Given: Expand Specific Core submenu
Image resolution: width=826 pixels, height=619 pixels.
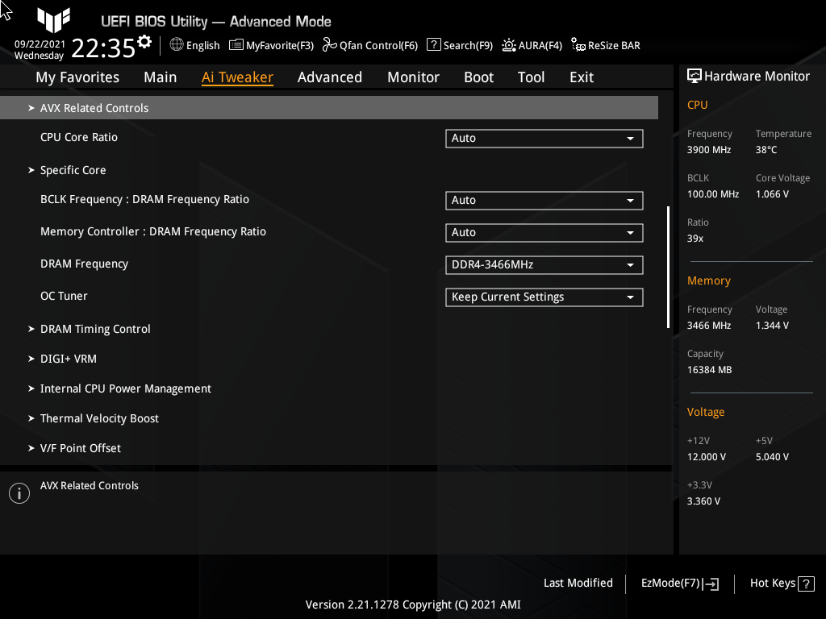Looking at the screenshot, I should tap(73, 170).
